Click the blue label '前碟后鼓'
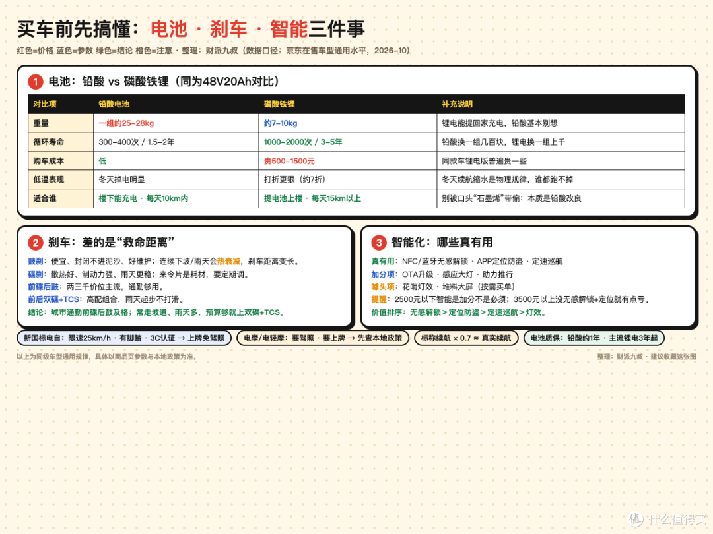713x534 pixels. click(x=43, y=287)
